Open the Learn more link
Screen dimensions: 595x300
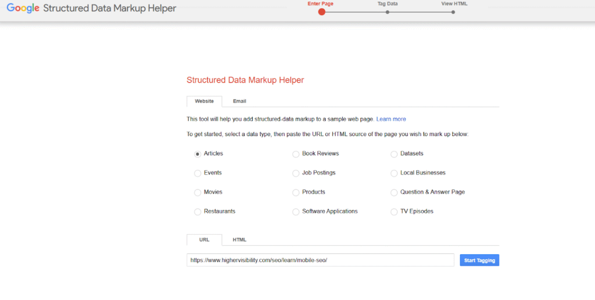[391, 119]
